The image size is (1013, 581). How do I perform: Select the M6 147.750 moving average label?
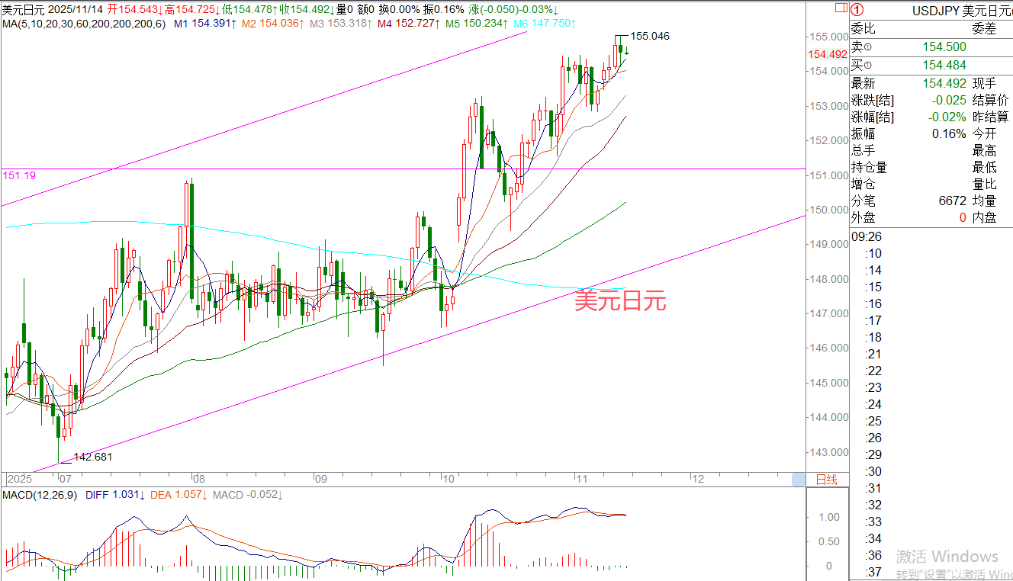[544, 24]
